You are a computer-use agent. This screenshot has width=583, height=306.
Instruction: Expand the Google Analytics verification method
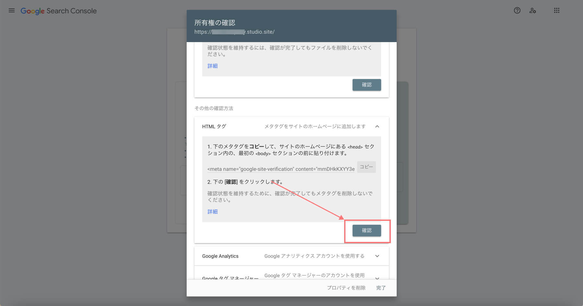377,256
